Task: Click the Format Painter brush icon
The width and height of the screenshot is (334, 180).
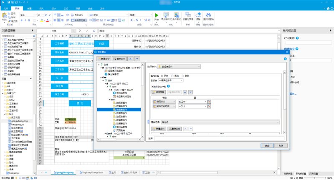Action: coord(9,21)
